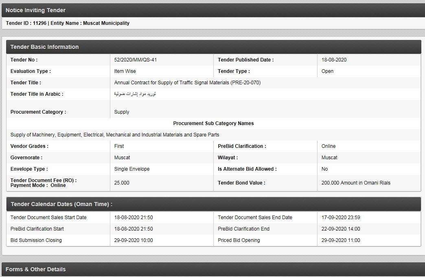Click the Bid Submission Closing date value
This screenshot has width=425, height=277.
click(x=134, y=240)
